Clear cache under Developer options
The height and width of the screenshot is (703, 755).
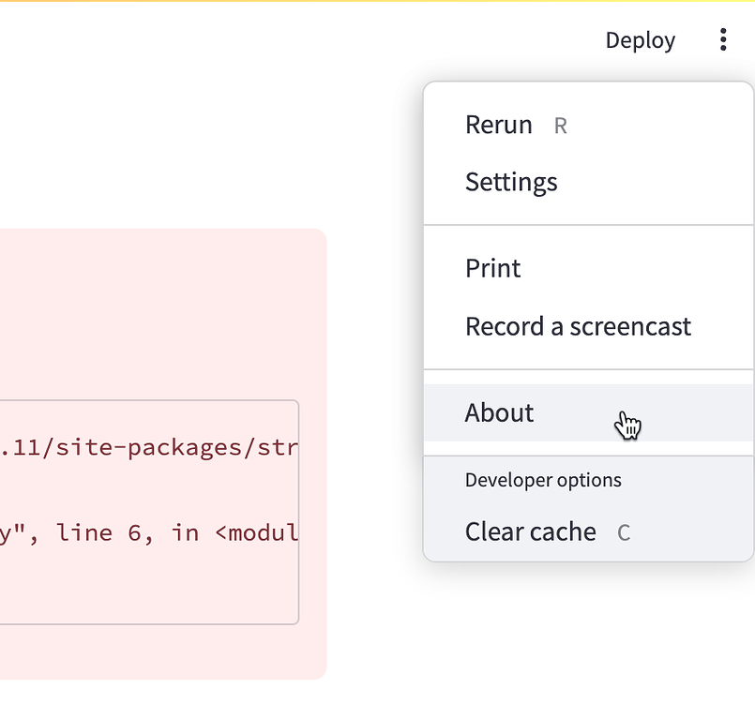click(x=588, y=532)
